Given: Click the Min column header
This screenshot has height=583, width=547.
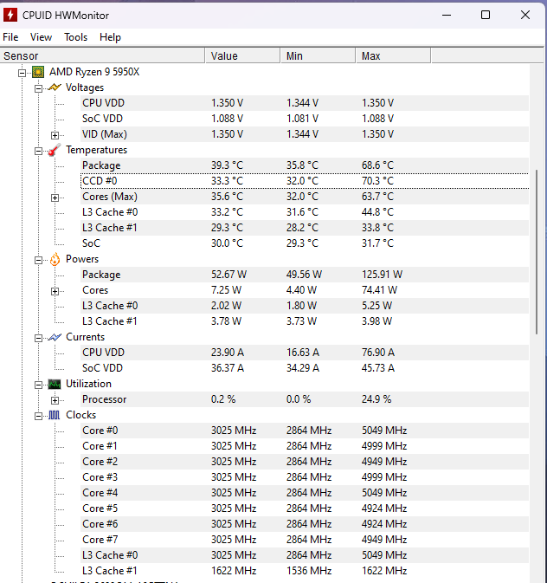Looking at the screenshot, I should tap(319, 55).
